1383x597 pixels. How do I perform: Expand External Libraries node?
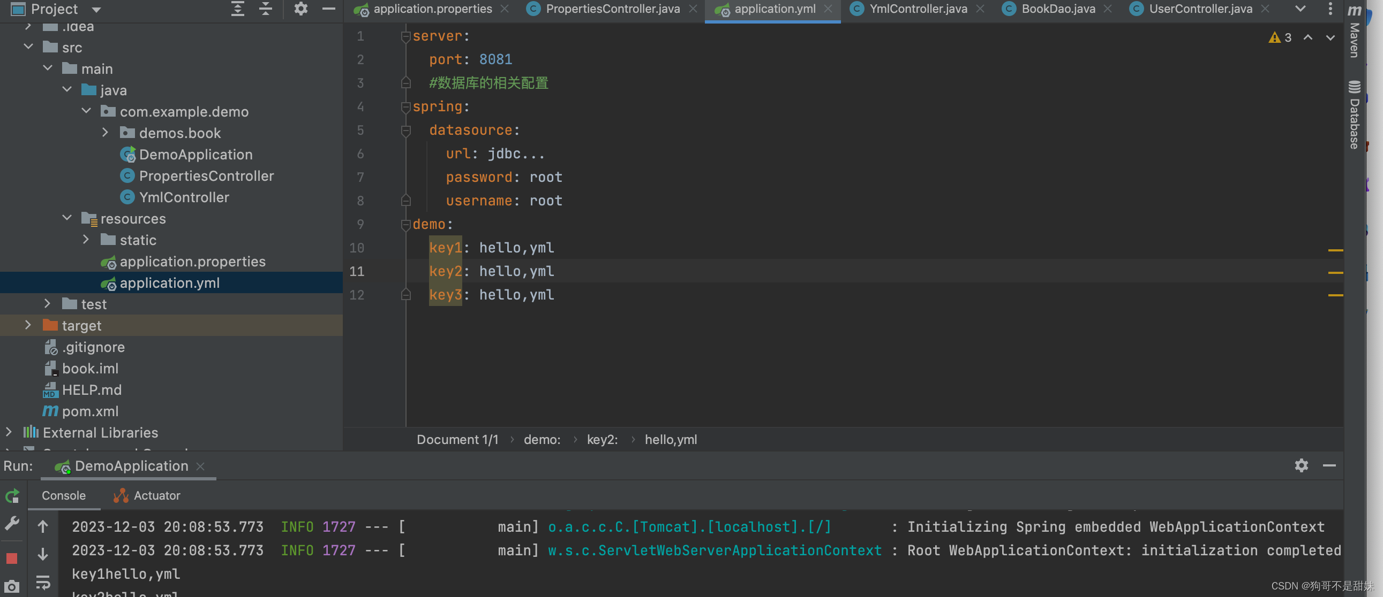[9, 432]
